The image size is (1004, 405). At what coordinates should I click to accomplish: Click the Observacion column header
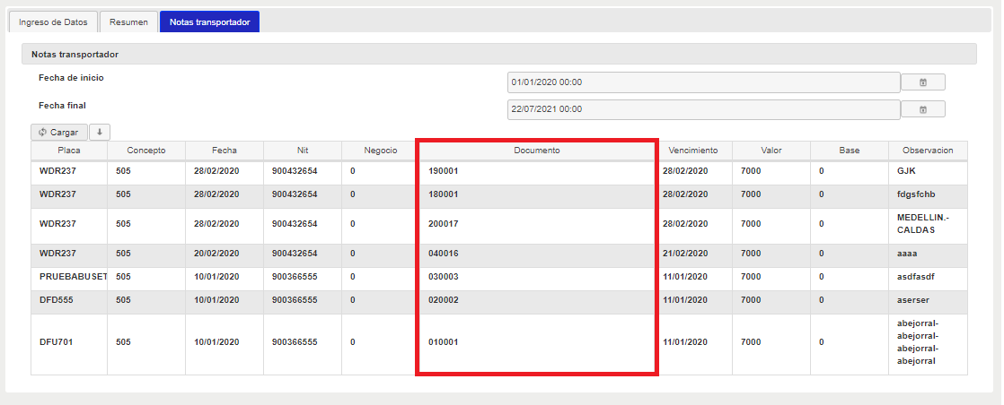click(x=928, y=151)
